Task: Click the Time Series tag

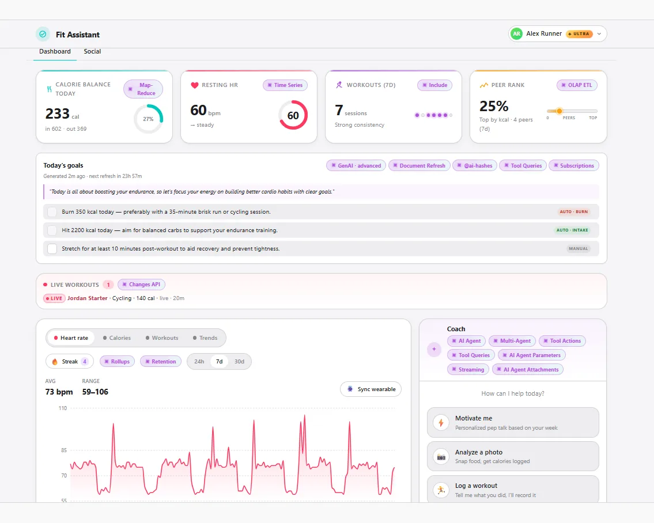Action: [285, 85]
